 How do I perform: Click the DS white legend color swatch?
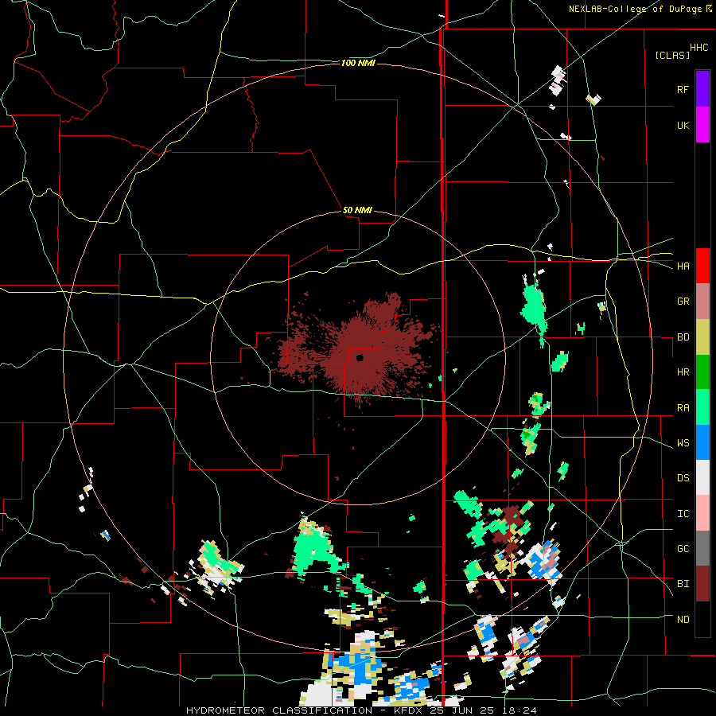click(x=702, y=477)
